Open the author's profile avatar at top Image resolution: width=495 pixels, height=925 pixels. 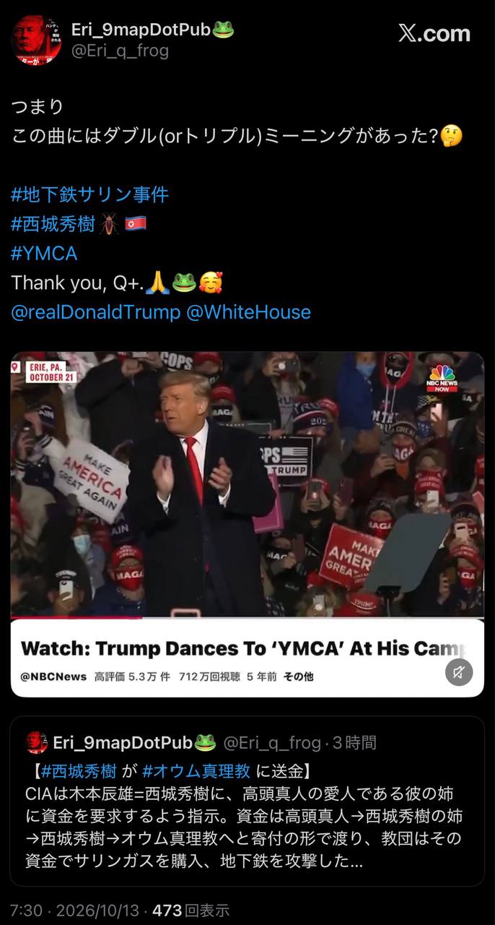36,40
